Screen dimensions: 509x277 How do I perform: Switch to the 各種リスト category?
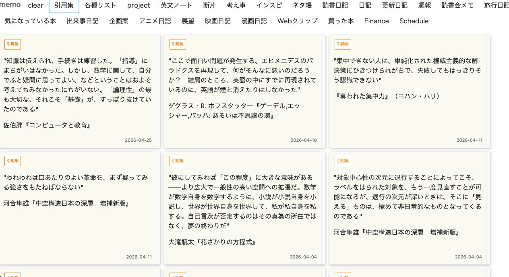[99, 5]
